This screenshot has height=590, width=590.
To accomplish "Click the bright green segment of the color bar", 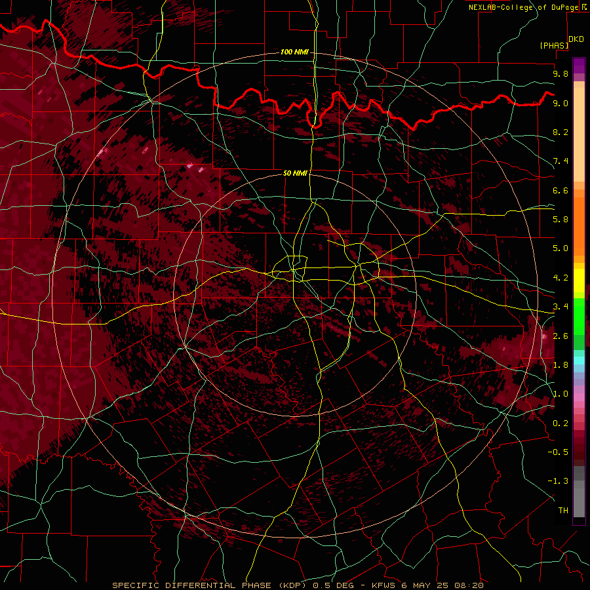I will pyautogui.click(x=579, y=316).
